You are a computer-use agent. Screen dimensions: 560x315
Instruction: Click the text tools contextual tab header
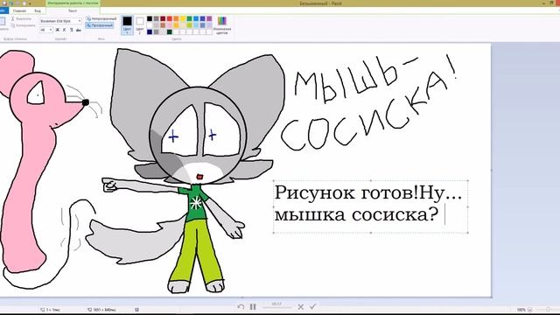click(73, 3)
